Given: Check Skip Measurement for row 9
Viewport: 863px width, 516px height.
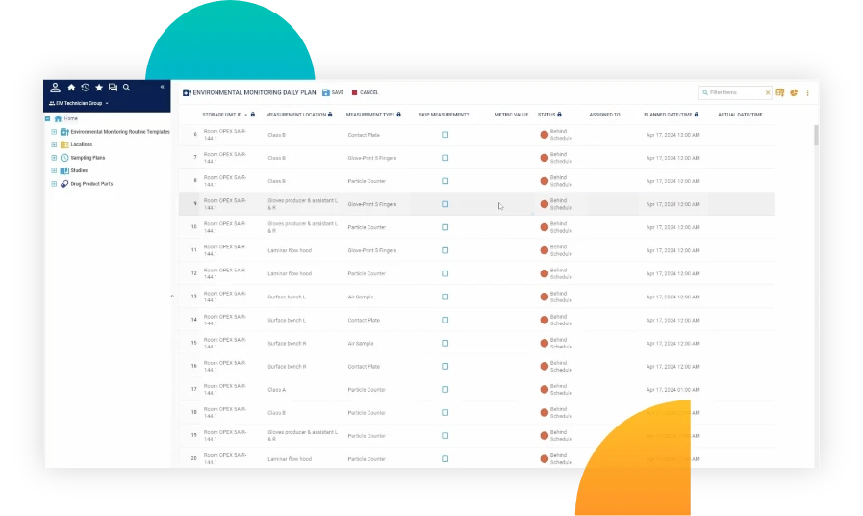Looking at the screenshot, I should (x=444, y=204).
